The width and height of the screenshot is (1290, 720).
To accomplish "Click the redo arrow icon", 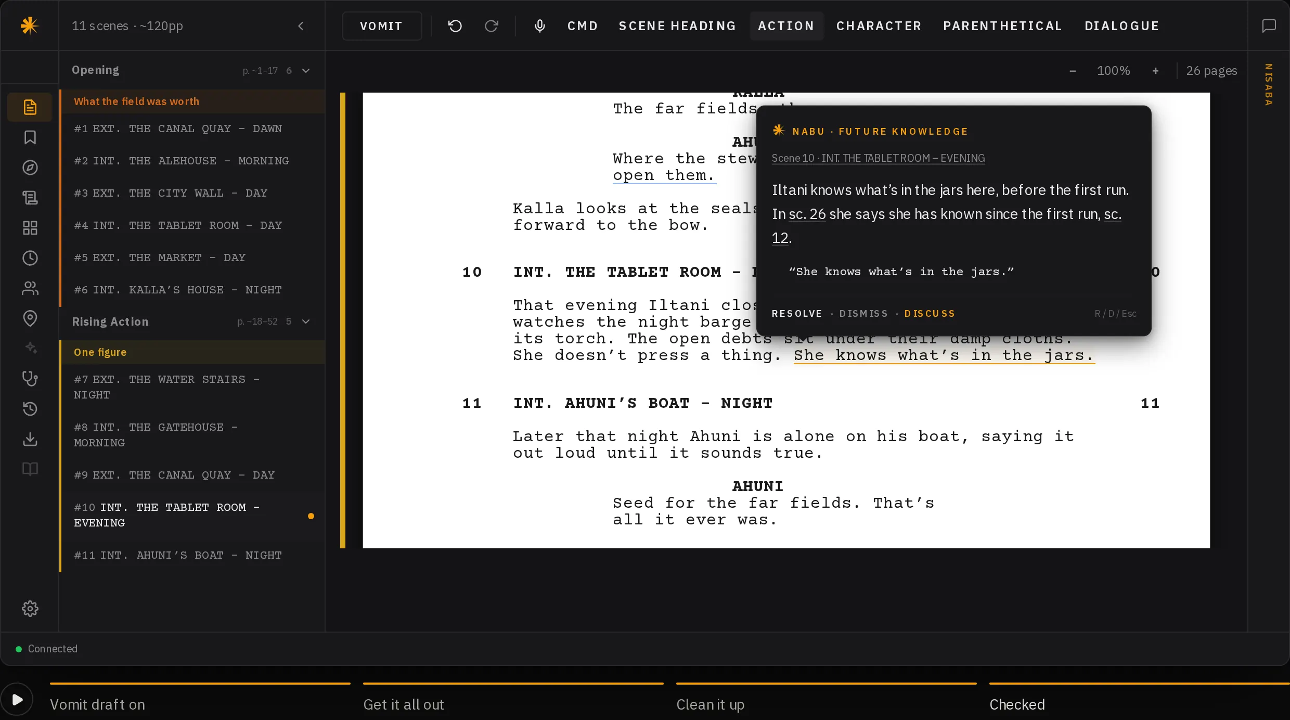I will pos(492,26).
